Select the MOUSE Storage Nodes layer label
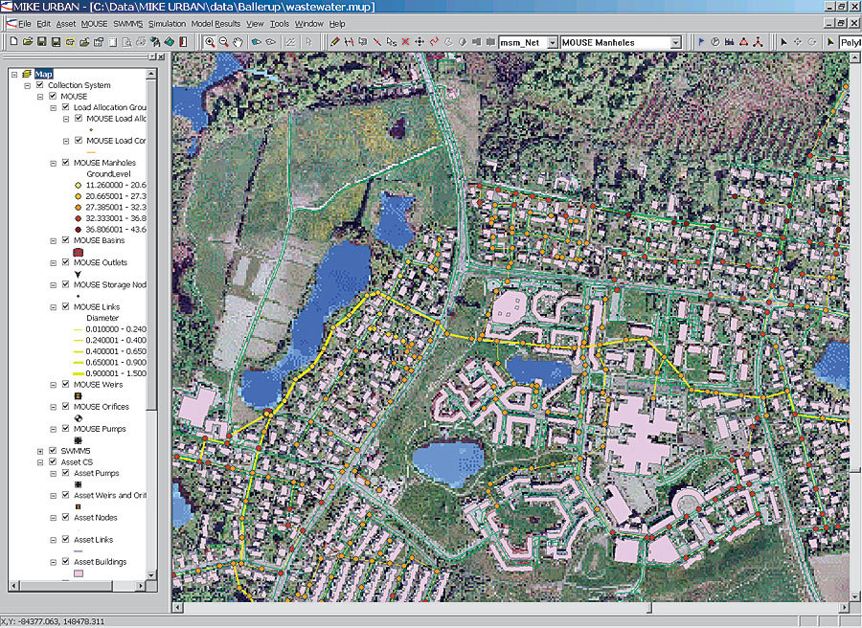The height and width of the screenshot is (628, 862). coord(110,284)
